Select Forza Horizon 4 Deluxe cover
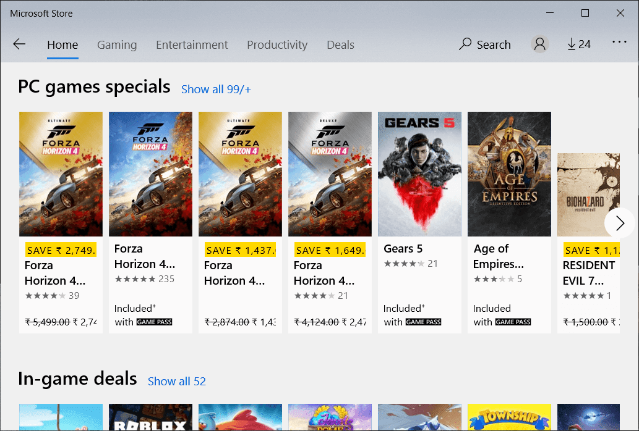Screen dimensions: 639x431 tap(330, 174)
